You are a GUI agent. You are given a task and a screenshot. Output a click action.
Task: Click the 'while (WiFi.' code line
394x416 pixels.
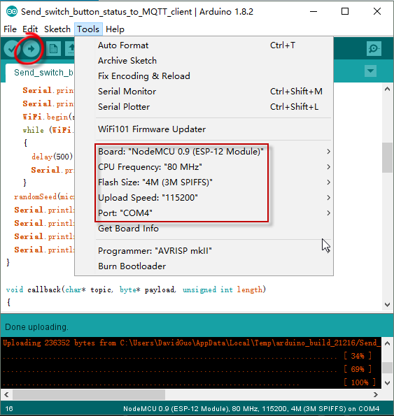point(48,130)
